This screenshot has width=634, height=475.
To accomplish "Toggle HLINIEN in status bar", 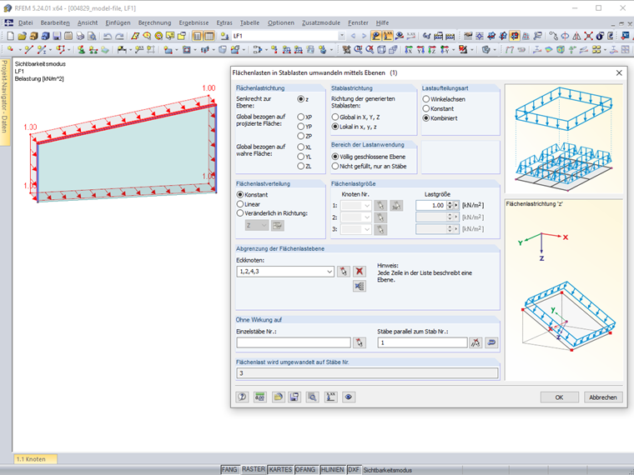I will coord(332,469).
